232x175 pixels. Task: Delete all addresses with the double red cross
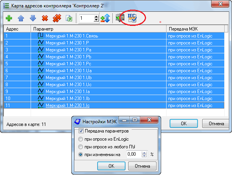click(x=57, y=18)
